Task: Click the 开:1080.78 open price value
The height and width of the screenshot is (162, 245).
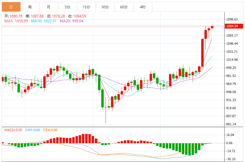Action: coord(13,16)
